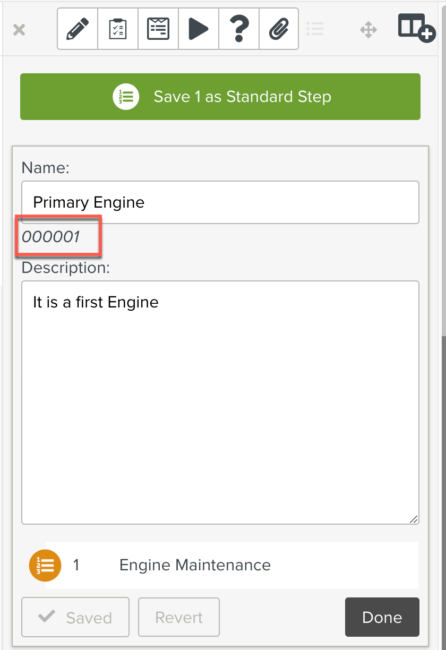Open the clipboard checklist tab

[118, 29]
